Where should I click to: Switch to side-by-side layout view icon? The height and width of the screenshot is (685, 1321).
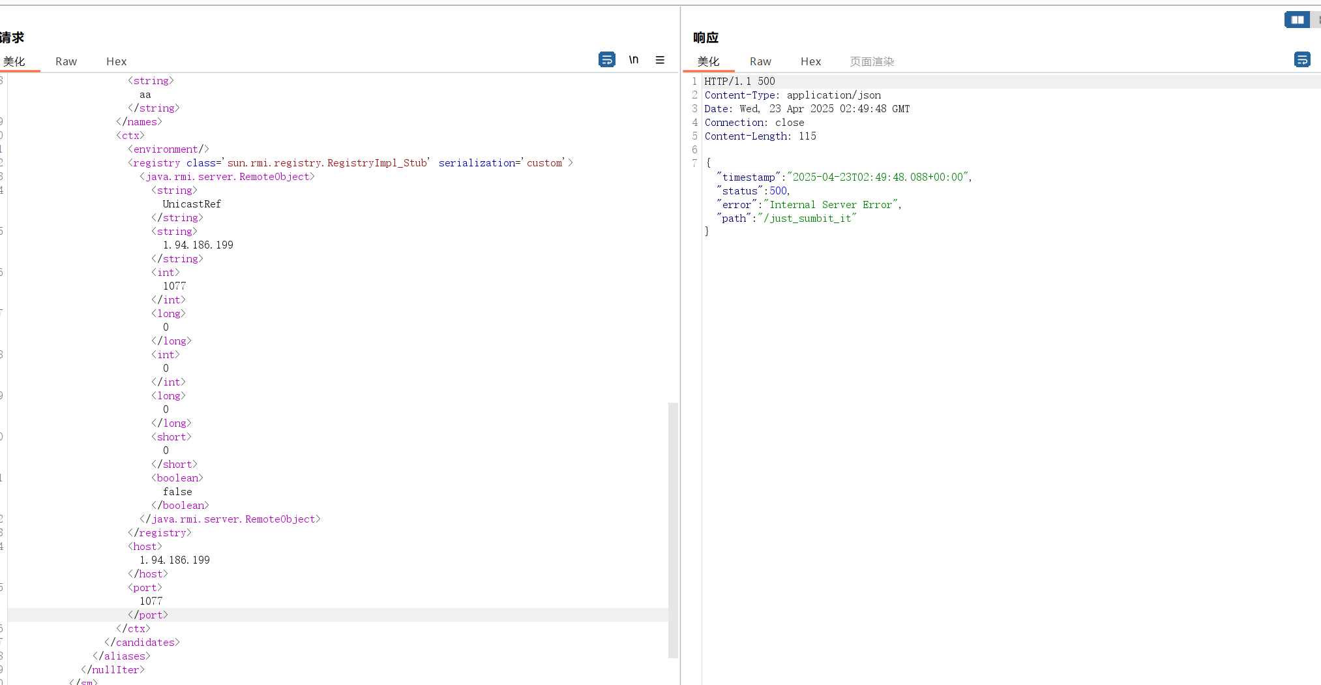pyautogui.click(x=1297, y=20)
